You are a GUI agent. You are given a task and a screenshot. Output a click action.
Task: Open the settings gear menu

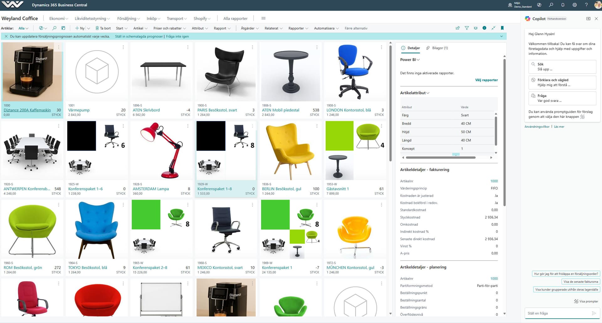coord(575,5)
